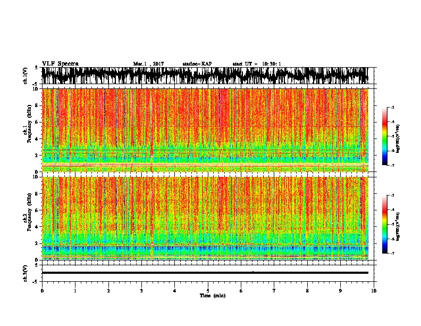Click the 'ch.1(V)' waveform axis label
Screen dimensions: 421x326
click(x=26, y=76)
